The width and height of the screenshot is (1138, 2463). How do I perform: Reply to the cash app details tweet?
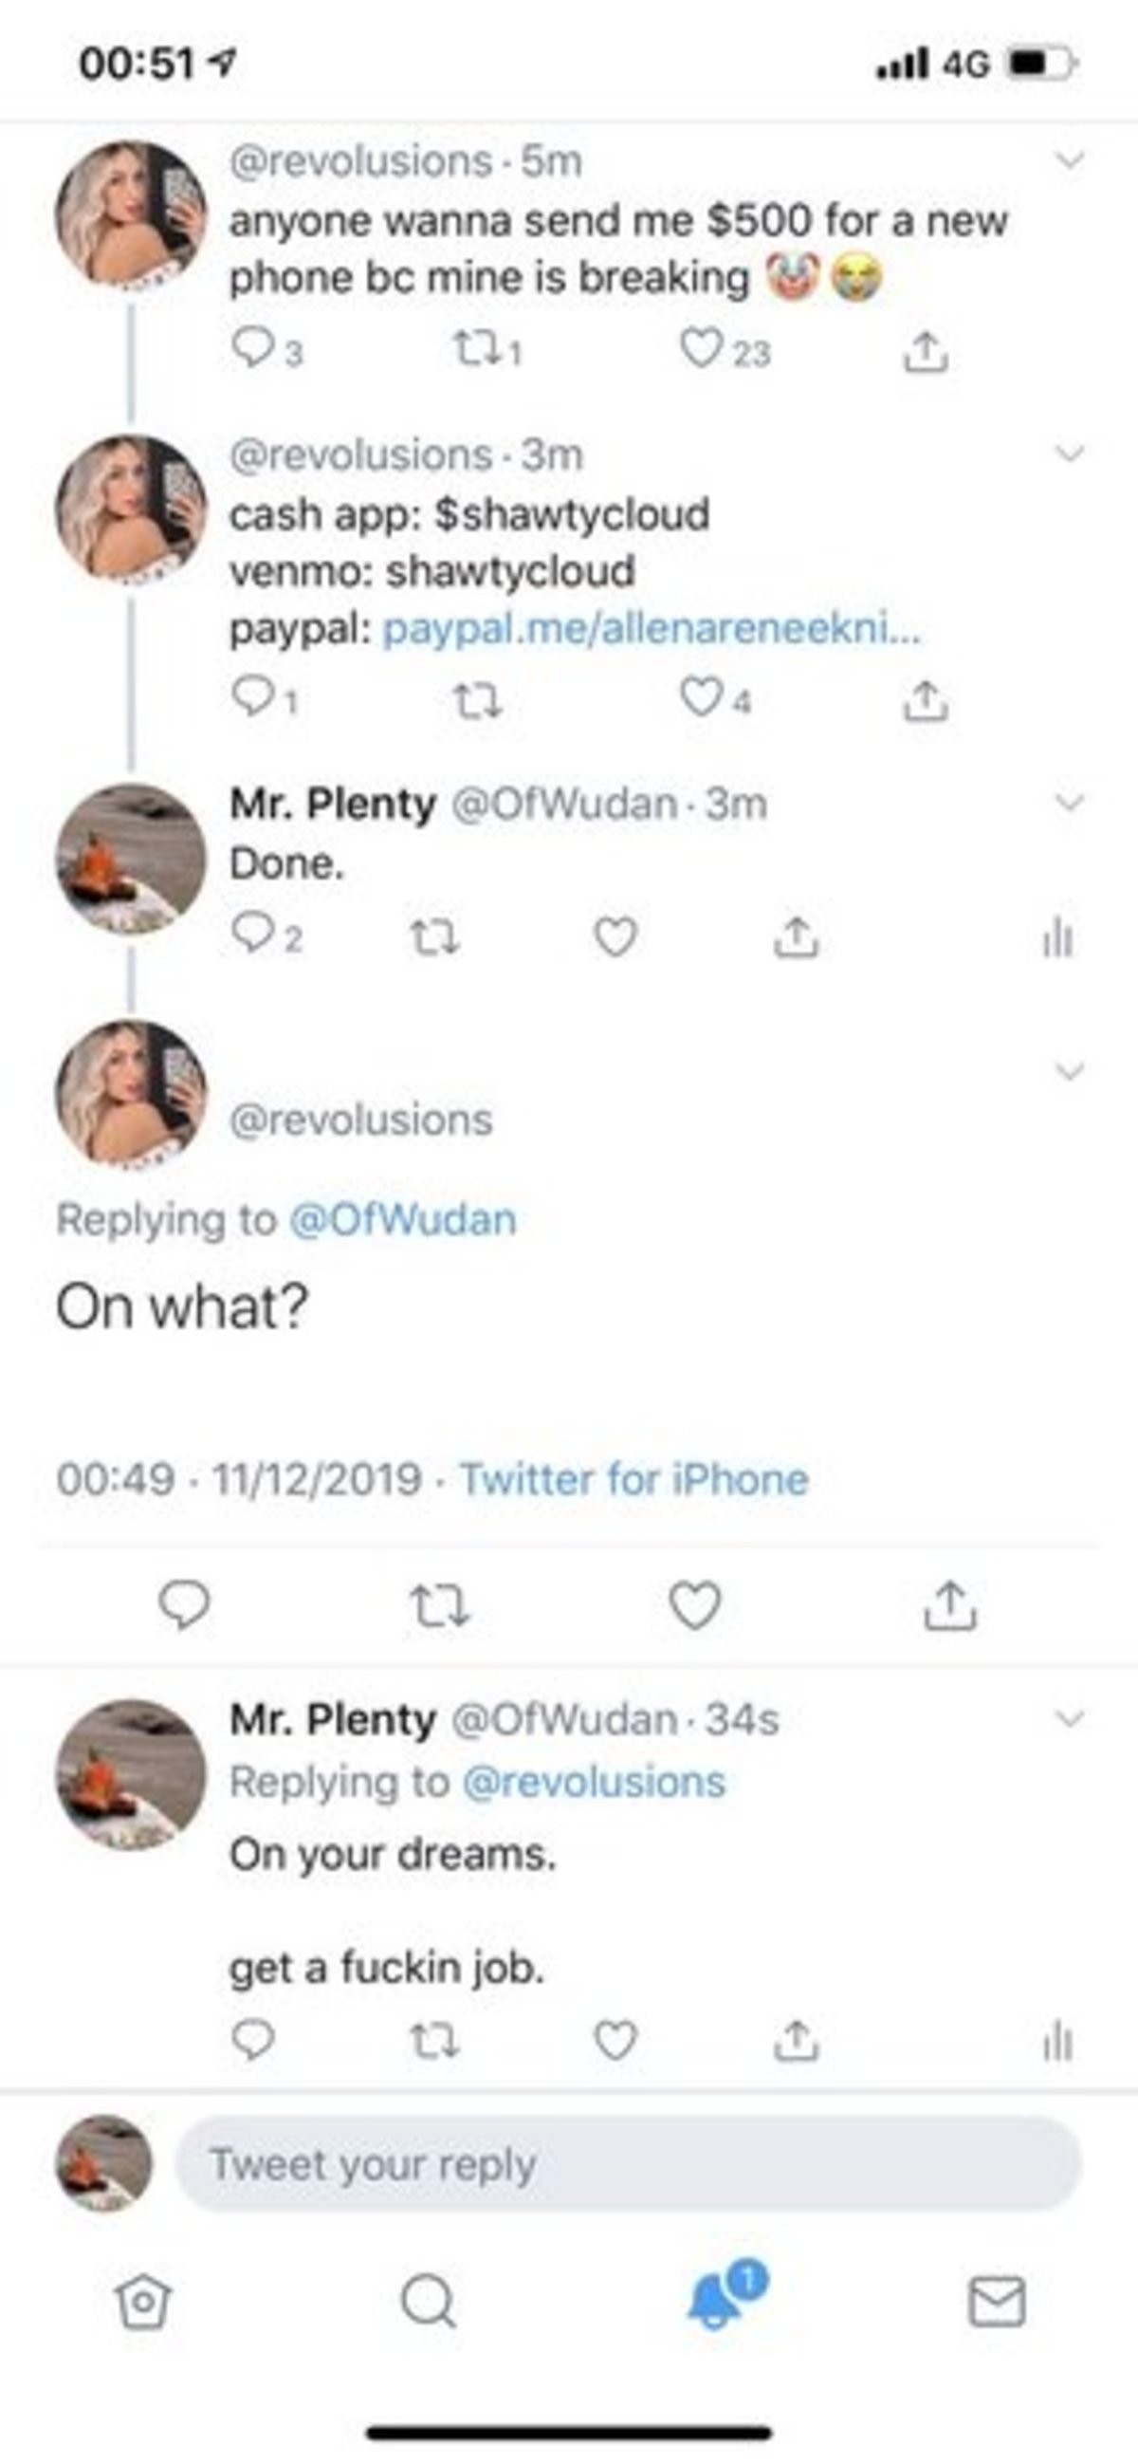(x=252, y=699)
